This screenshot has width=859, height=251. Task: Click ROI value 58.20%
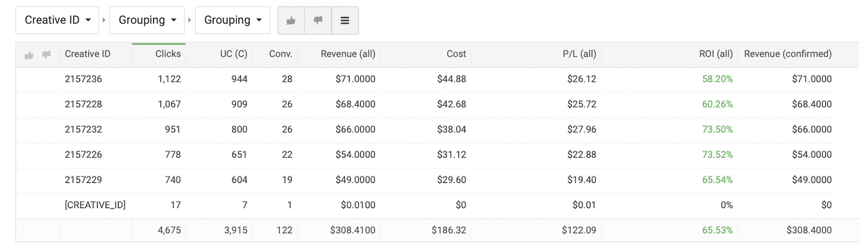(717, 79)
